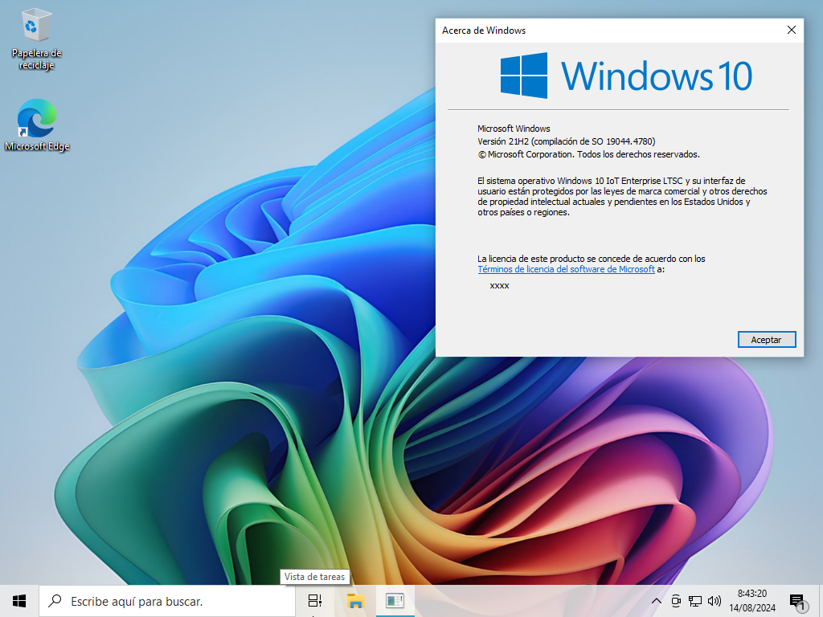The image size is (823, 617).
Task: Click the licensee name xxxx
Action: pos(499,285)
